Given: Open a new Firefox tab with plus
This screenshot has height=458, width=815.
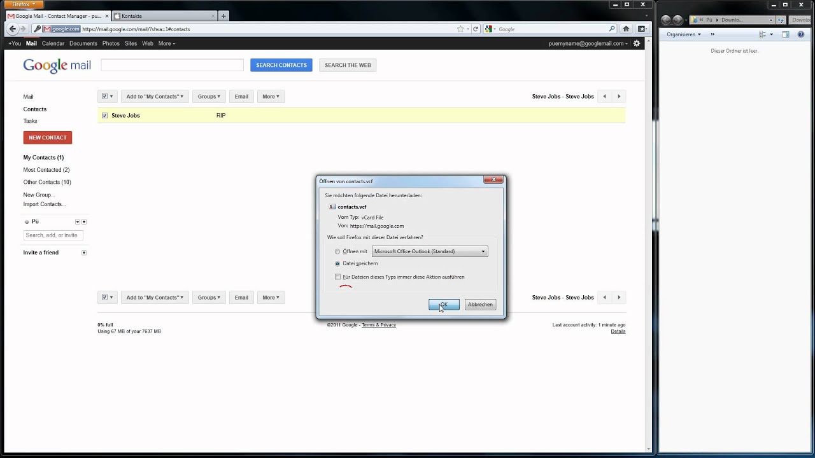Looking at the screenshot, I should [223, 16].
